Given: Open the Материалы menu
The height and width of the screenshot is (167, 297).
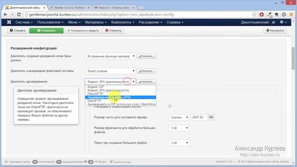Looking at the screenshot, I should point(96,22).
